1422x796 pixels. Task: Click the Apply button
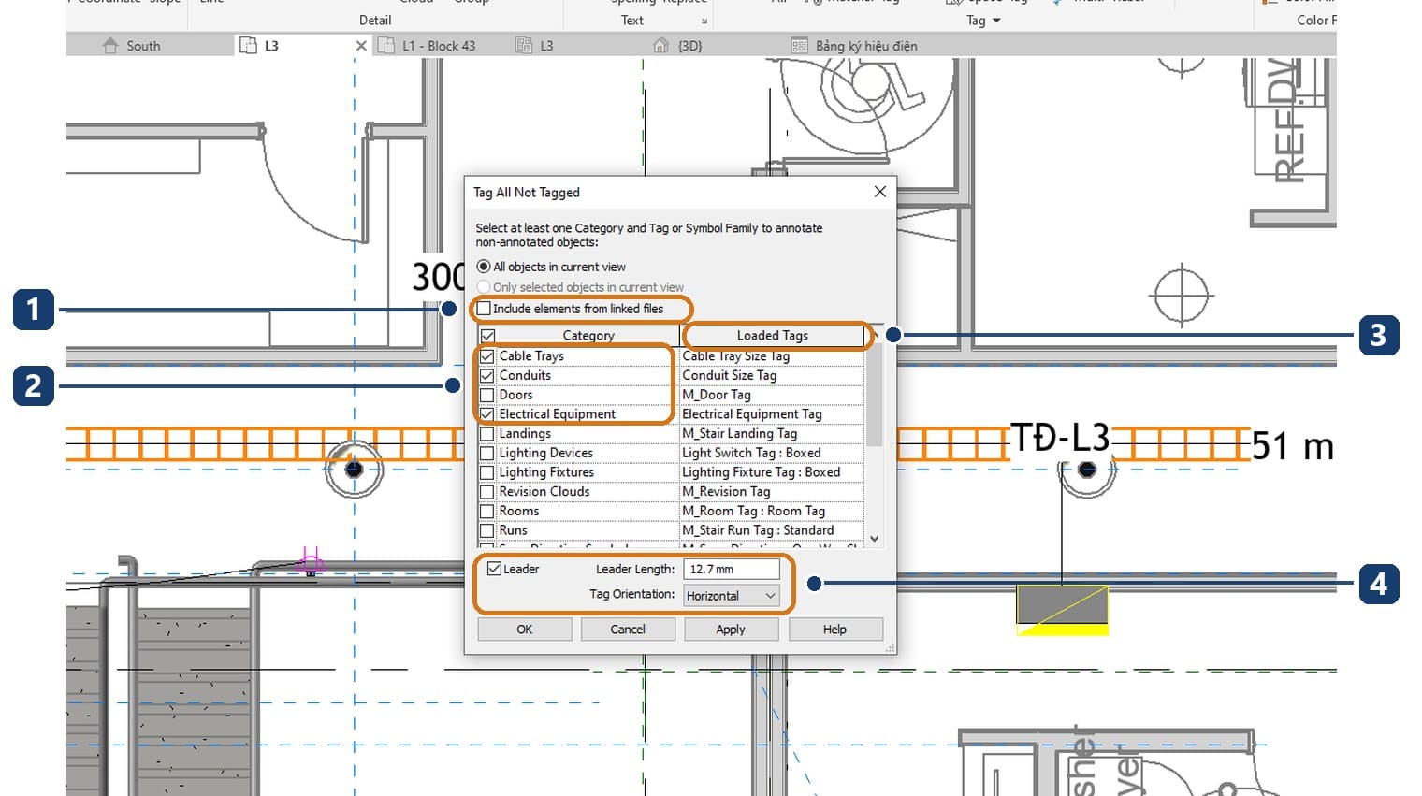(x=731, y=630)
